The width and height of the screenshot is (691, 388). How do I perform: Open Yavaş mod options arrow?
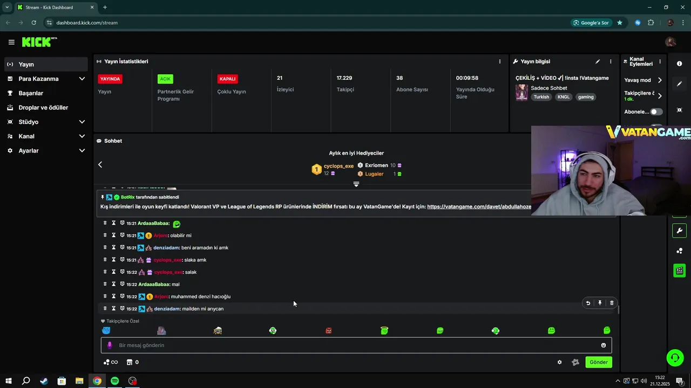(x=660, y=80)
